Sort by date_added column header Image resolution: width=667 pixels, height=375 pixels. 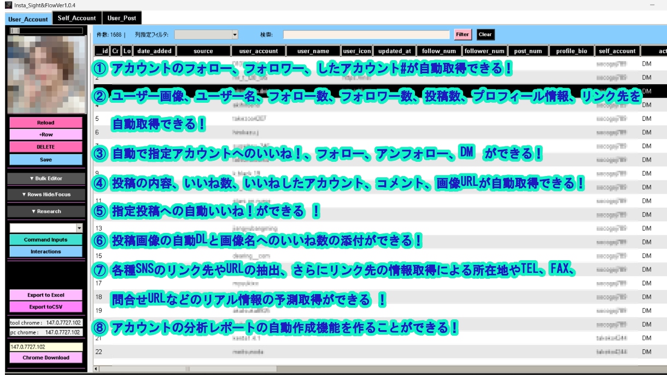pyautogui.click(x=154, y=51)
